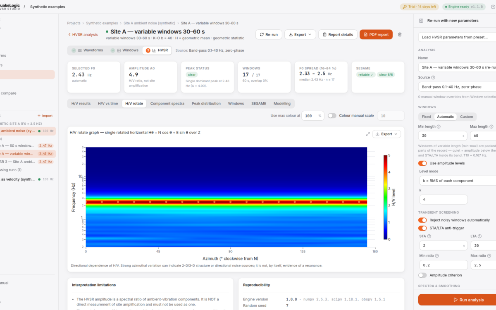Select Fixed window mode
The image size is (496, 310).
point(426,117)
